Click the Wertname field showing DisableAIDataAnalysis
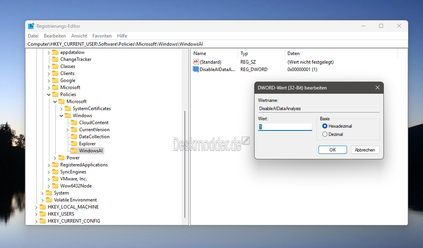 point(318,109)
